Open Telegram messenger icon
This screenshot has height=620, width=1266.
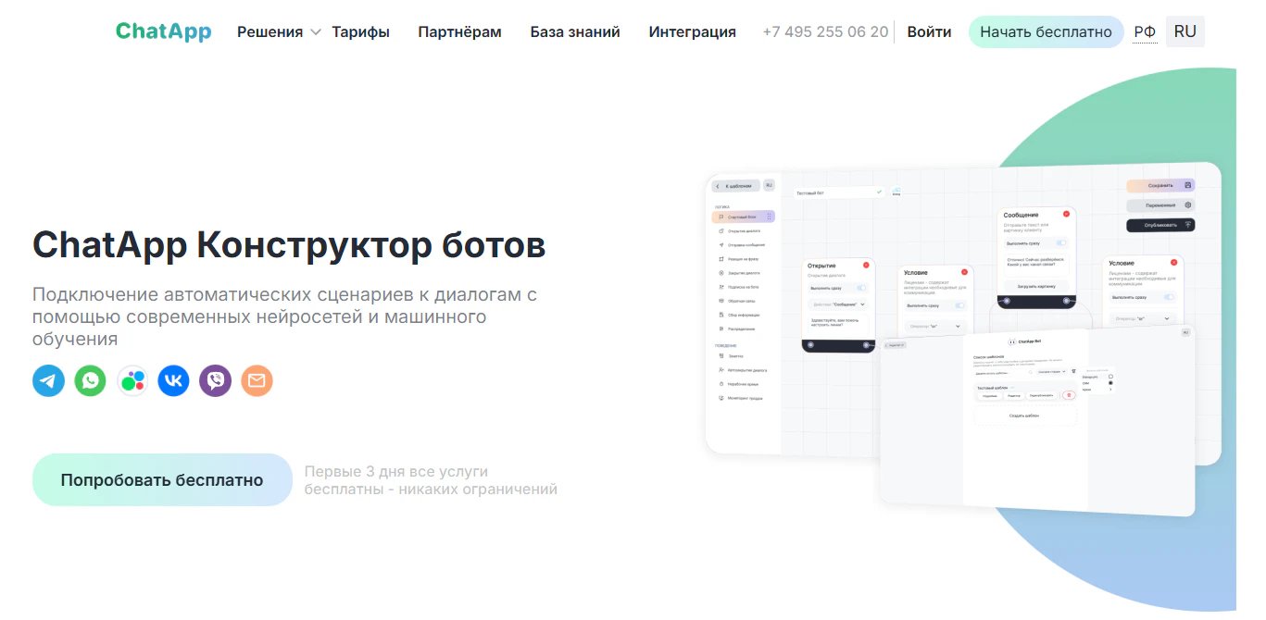(x=48, y=380)
